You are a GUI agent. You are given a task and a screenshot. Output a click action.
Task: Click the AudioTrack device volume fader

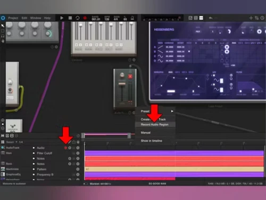coord(122,84)
